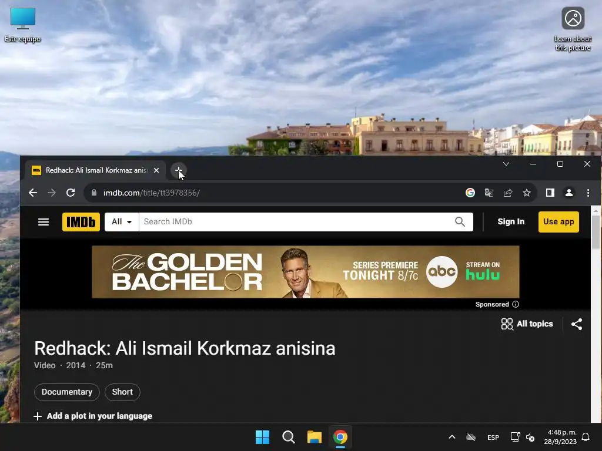Open the All search category dropdown
Image resolution: width=602 pixels, height=451 pixels.
click(122, 221)
